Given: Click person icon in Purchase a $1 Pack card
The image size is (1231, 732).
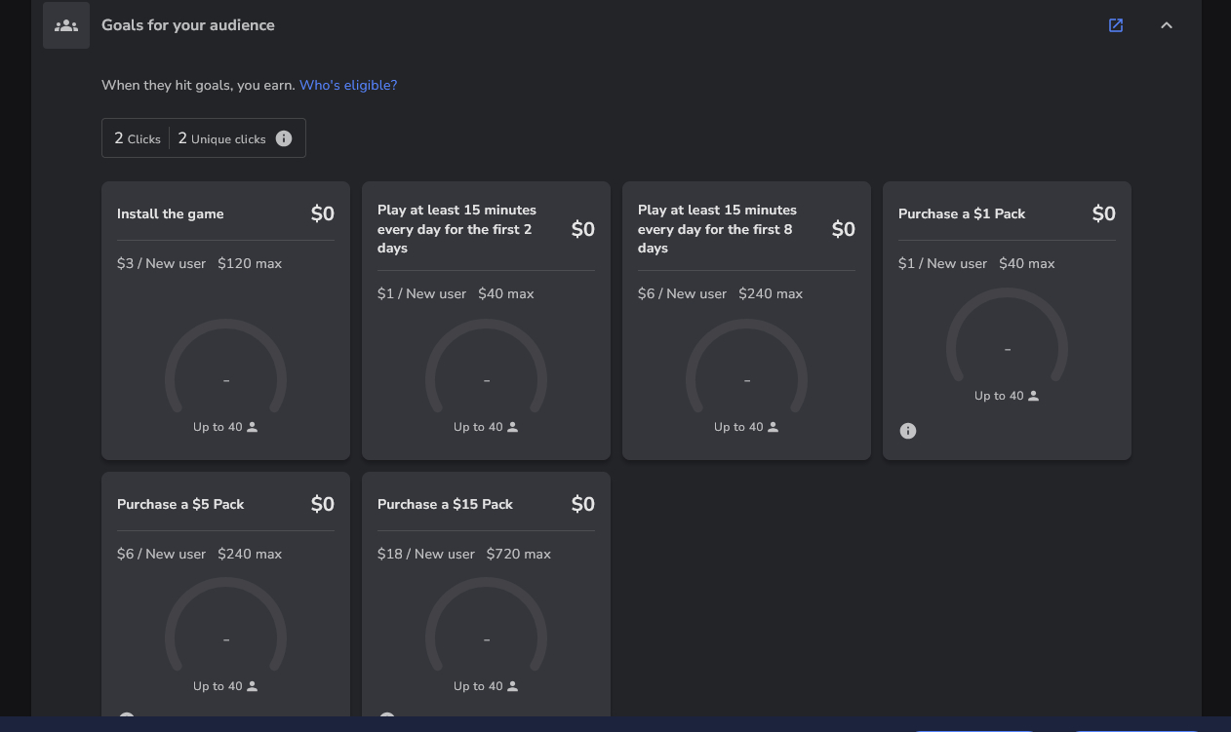Looking at the screenshot, I should tap(1034, 396).
